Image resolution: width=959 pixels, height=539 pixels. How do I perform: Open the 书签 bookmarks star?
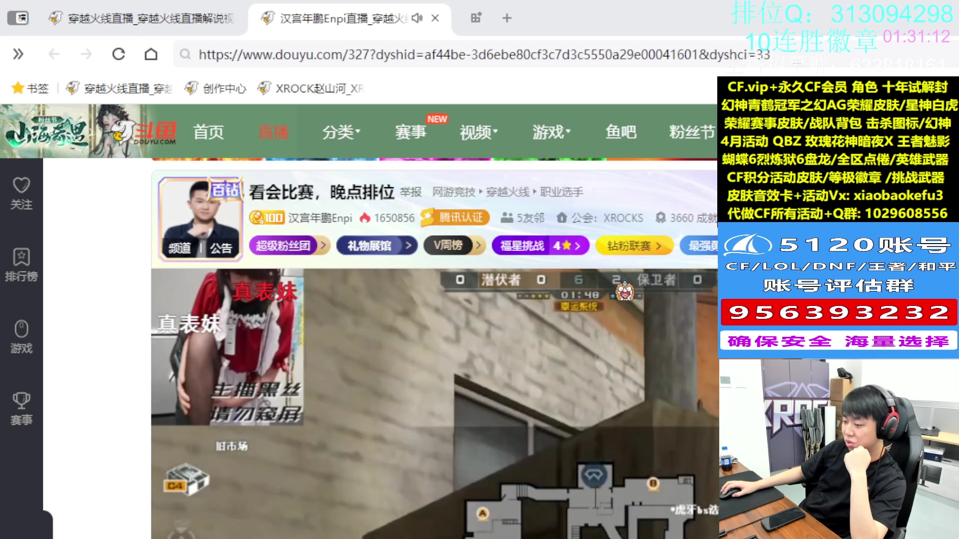click(30, 88)
